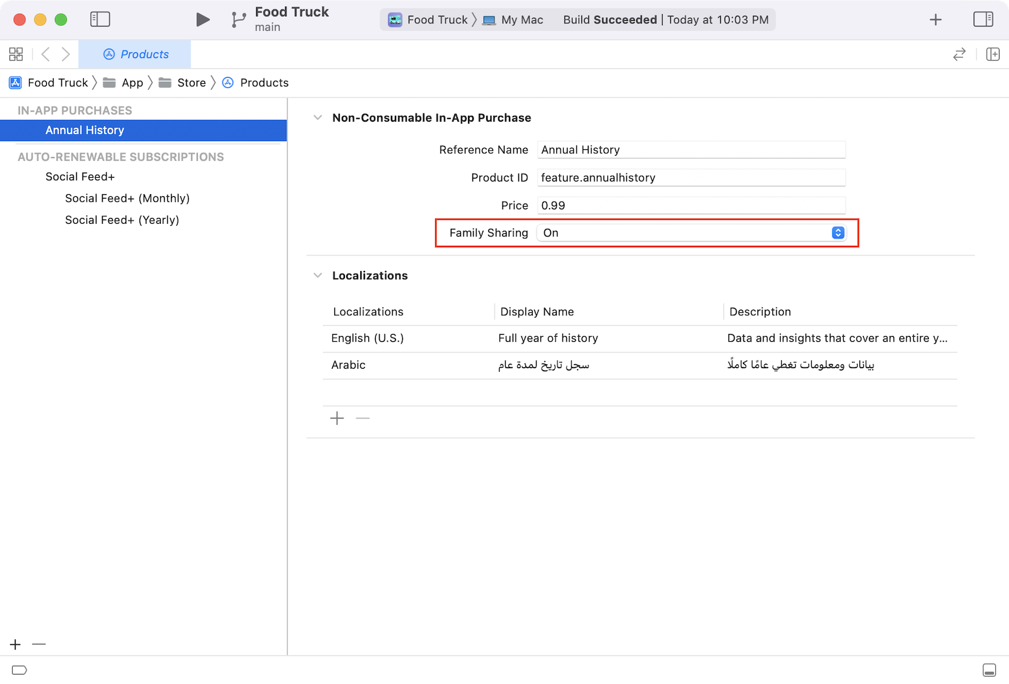Select the Products tab

(136, 54)
